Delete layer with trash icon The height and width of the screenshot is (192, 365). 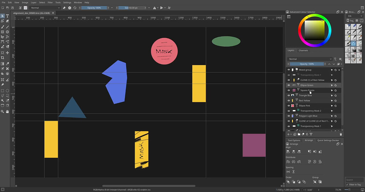(x=341, y=134)
